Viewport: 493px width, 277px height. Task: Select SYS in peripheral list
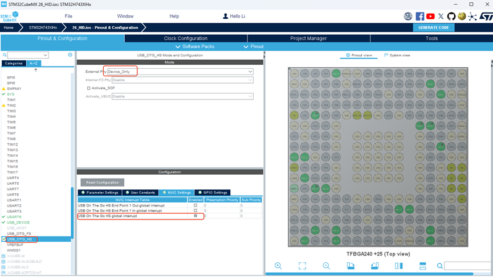[10, 94]
